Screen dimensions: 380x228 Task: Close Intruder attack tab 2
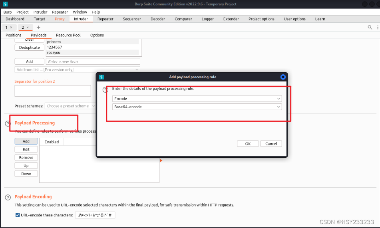tap(28, 28)
